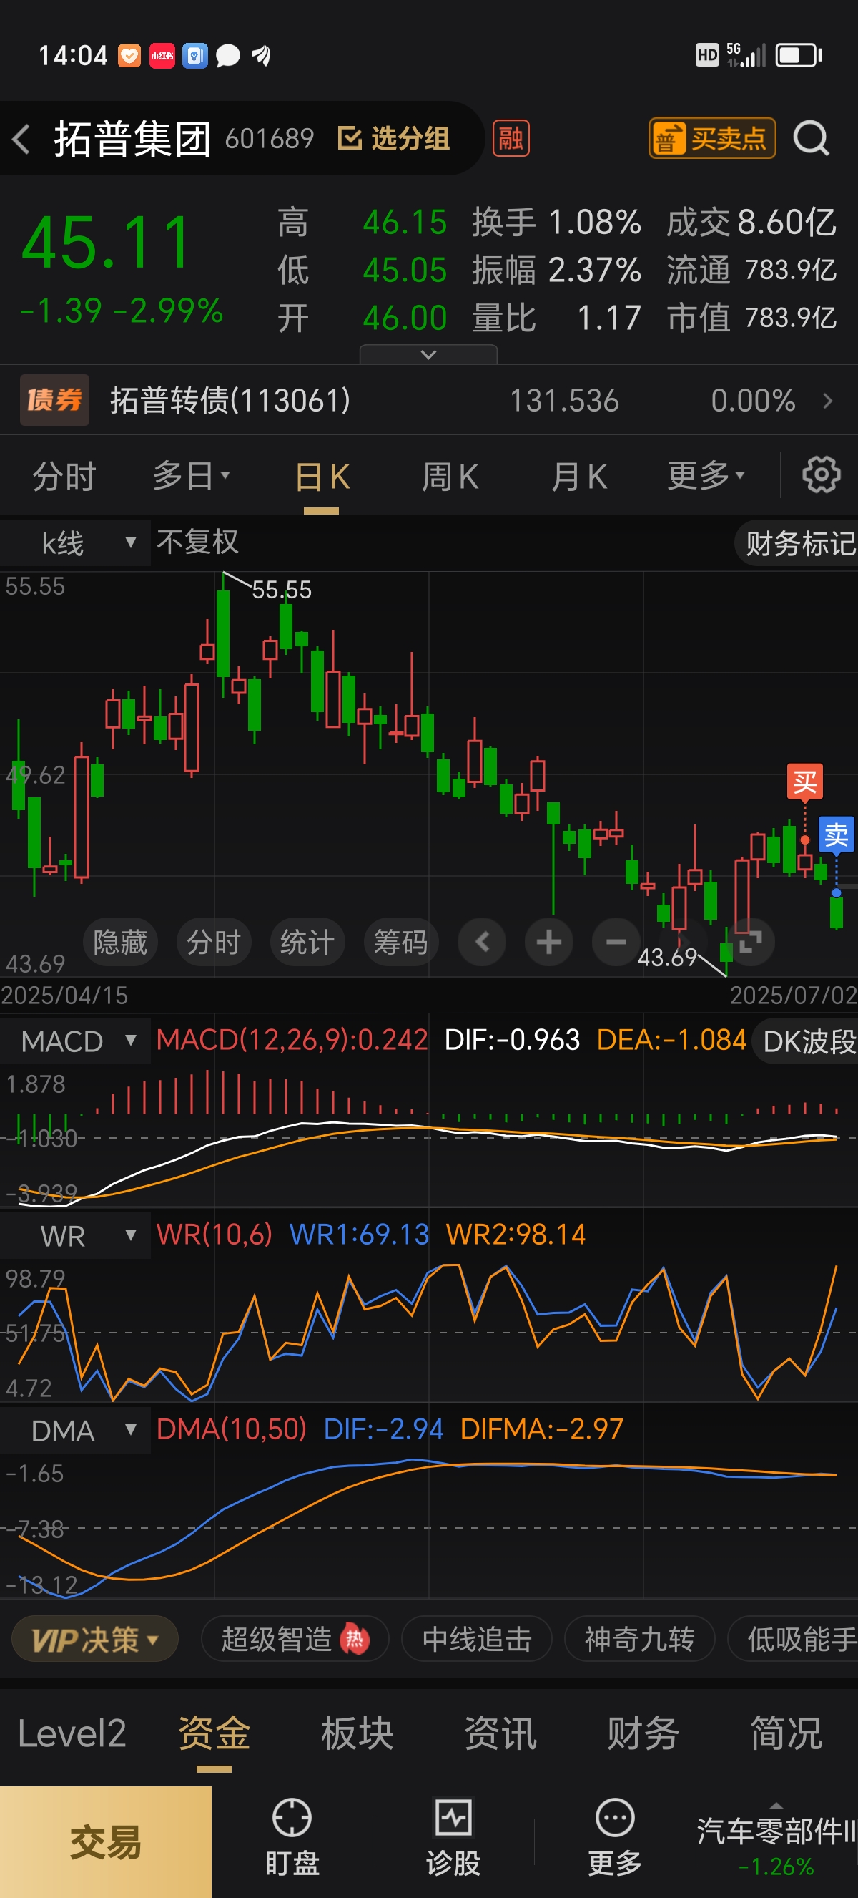Tap the red 买 buy marker
The image size is (858, 1898).
[805, 781]
